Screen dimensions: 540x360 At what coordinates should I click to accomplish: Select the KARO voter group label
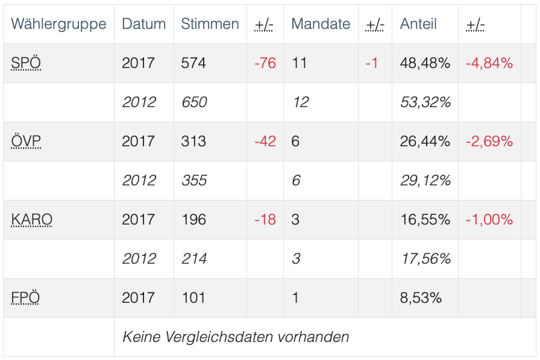click(x=32, y=220)
